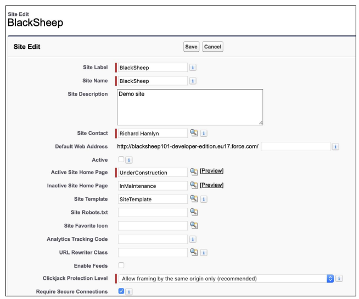Click into the Site Name field
The width and height of the screenshot is (359, 299).
click(x=153, y=81)
